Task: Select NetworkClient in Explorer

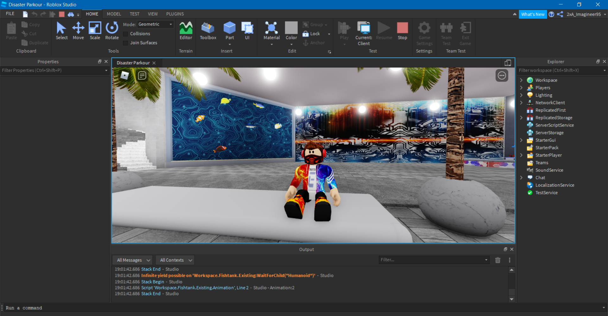Action: click(550, 103)
